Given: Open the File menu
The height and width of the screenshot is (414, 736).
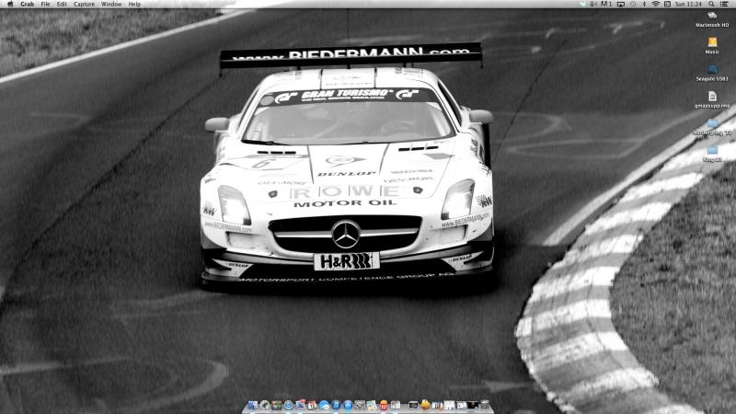Looking at the screenshot, I should click(45, 4).
